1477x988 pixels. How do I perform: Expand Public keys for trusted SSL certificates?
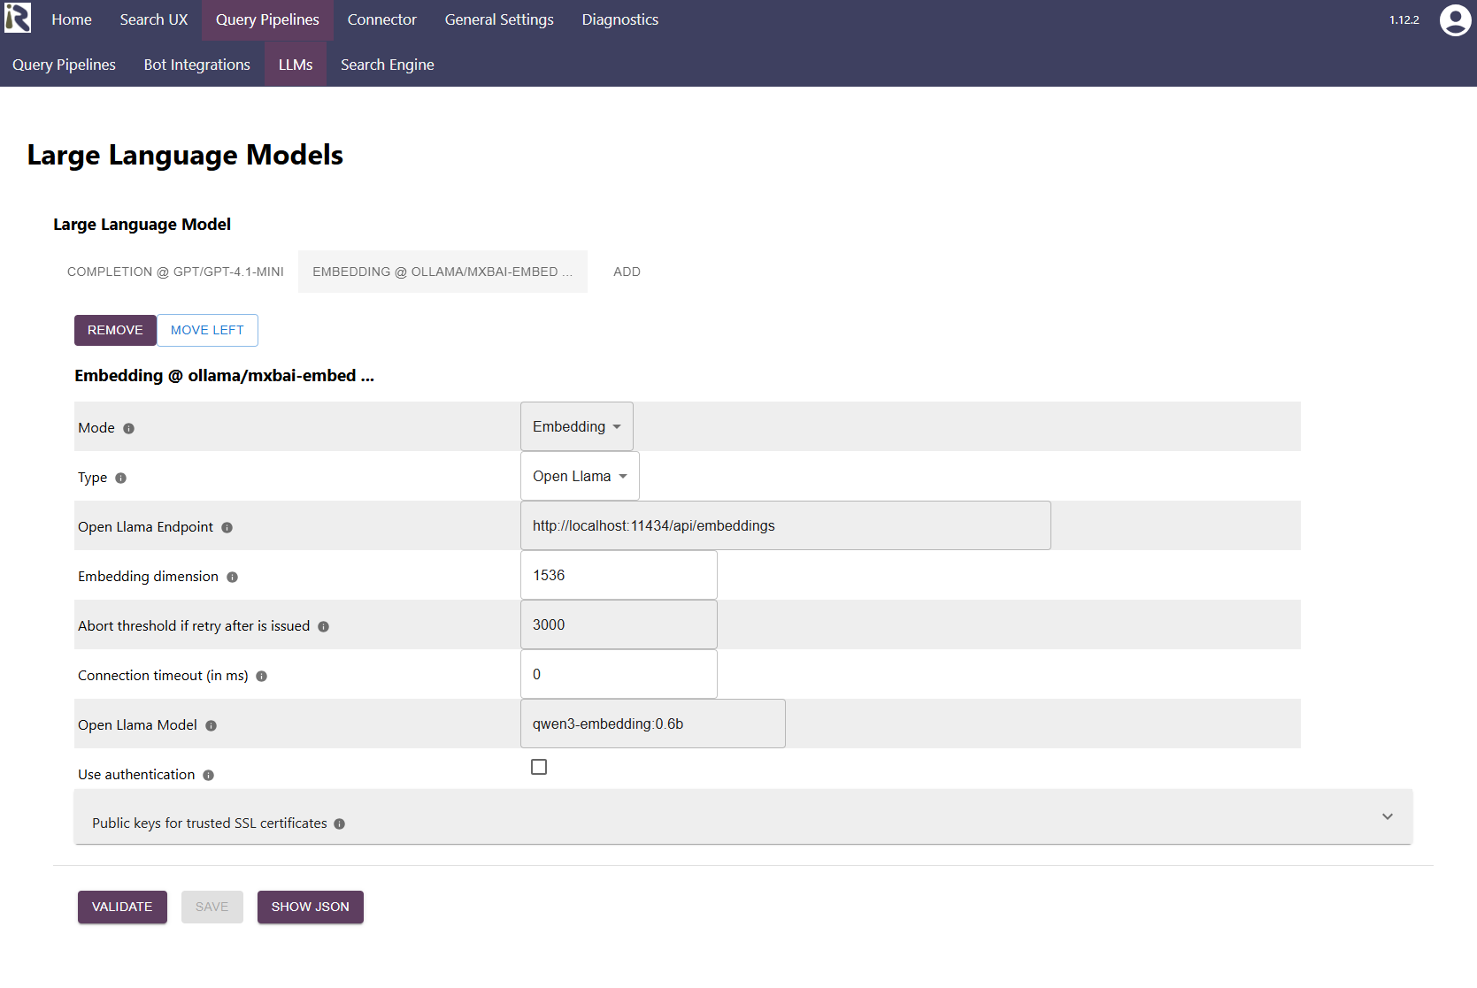coord(1387,816)
